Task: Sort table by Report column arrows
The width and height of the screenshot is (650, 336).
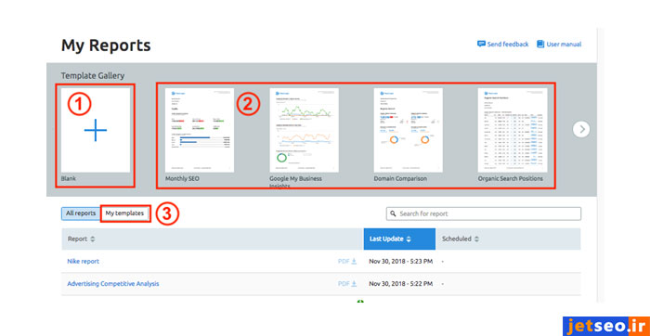Action: pos(93,239)
